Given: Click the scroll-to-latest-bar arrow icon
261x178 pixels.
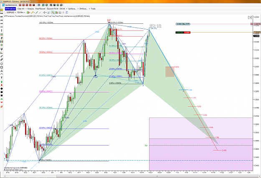Looking at the screenshot, I should point(250,17).
